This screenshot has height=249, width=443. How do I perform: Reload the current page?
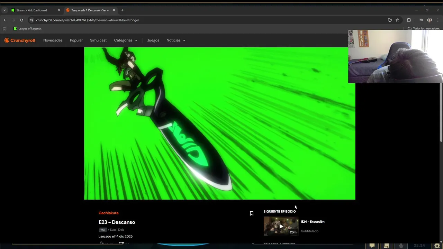click(21, 20)
